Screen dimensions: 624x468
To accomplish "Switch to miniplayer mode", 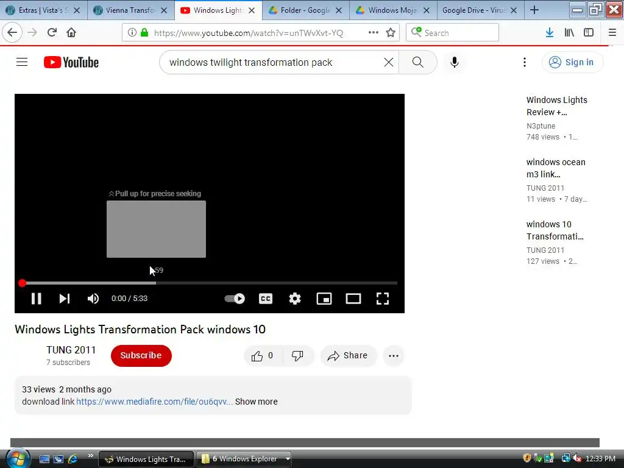I will tap(324, 299).
